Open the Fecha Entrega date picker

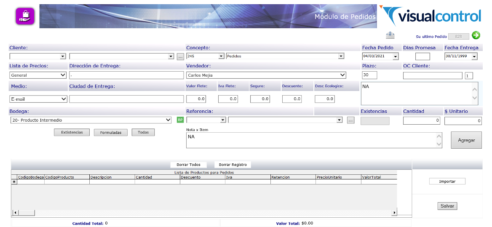[474, 56]
